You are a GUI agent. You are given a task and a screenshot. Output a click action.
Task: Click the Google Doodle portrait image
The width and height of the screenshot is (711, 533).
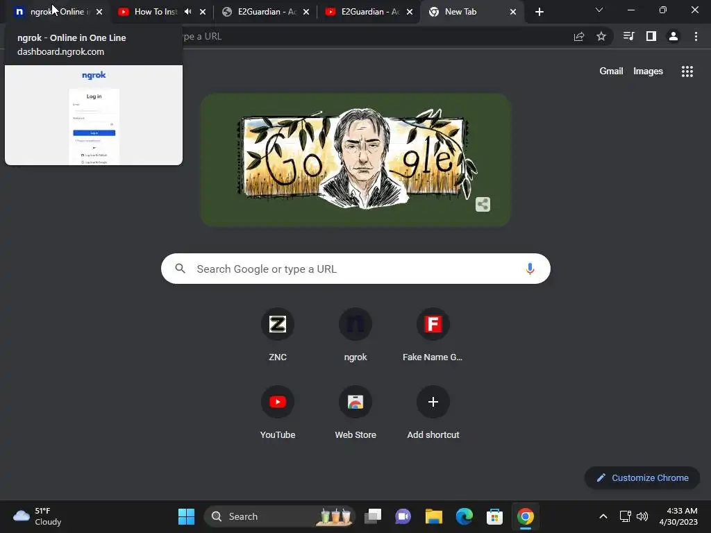point(355,160)
